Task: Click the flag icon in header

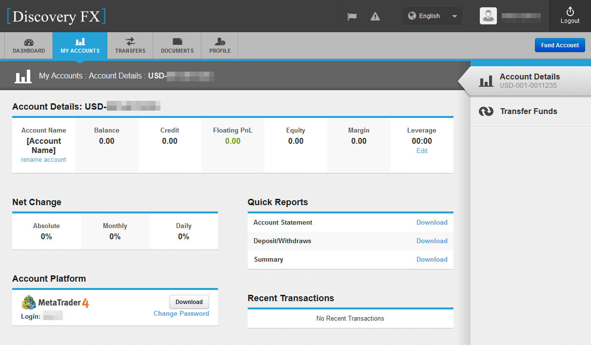Action: point(352,16)
